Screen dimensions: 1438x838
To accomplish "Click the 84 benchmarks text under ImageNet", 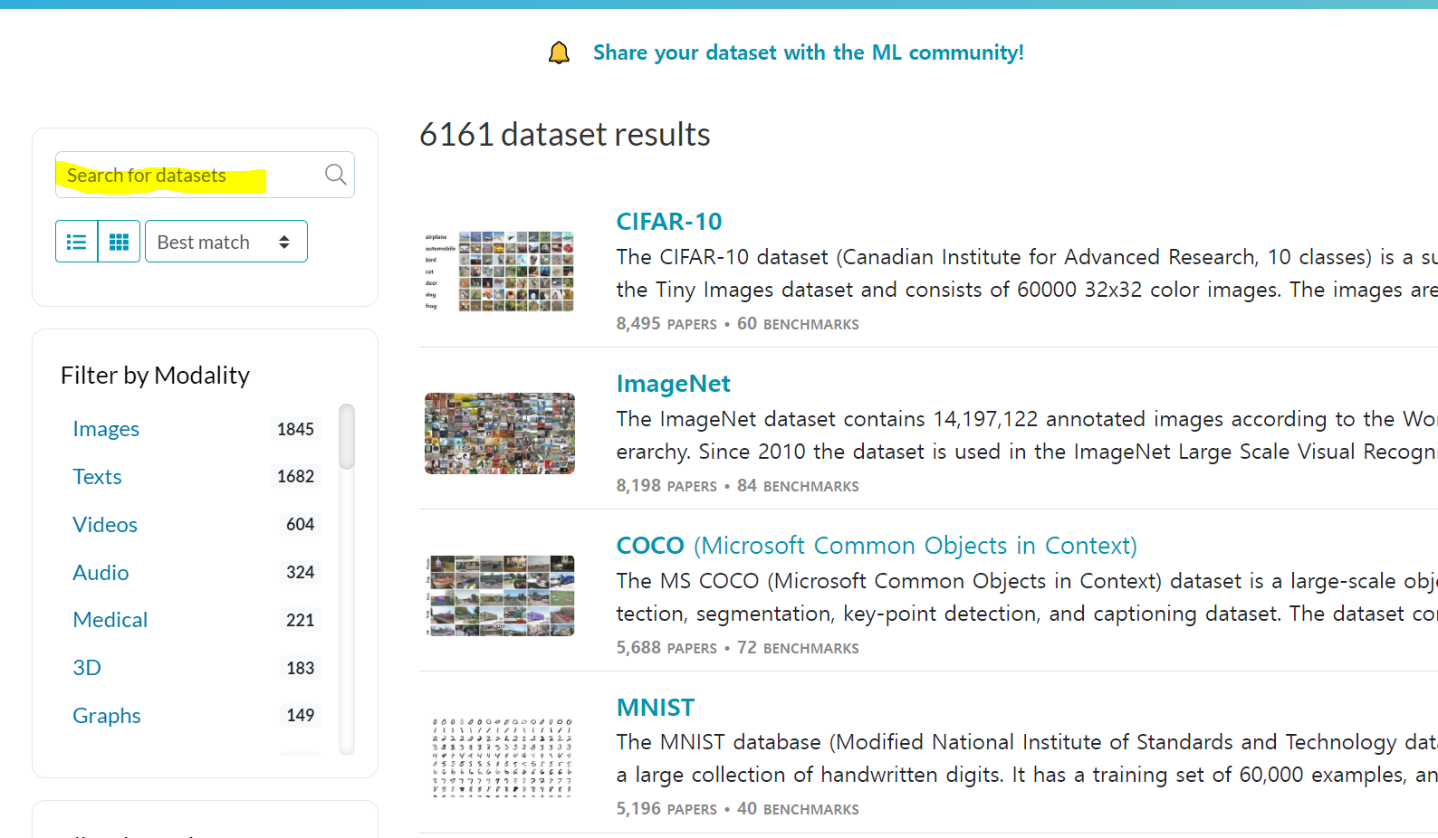I will [798, 486].
